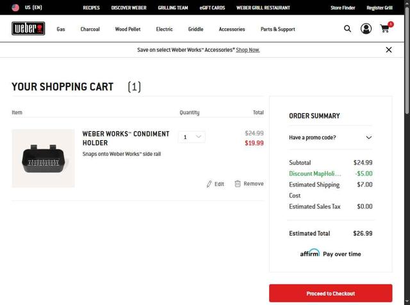Open the Store Finder link
The image size is (410, 305).
pyautogui.click(x=343, y=8)
